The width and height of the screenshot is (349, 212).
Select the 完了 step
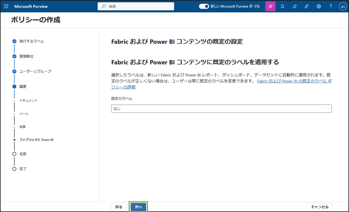(x=23, y=169)
